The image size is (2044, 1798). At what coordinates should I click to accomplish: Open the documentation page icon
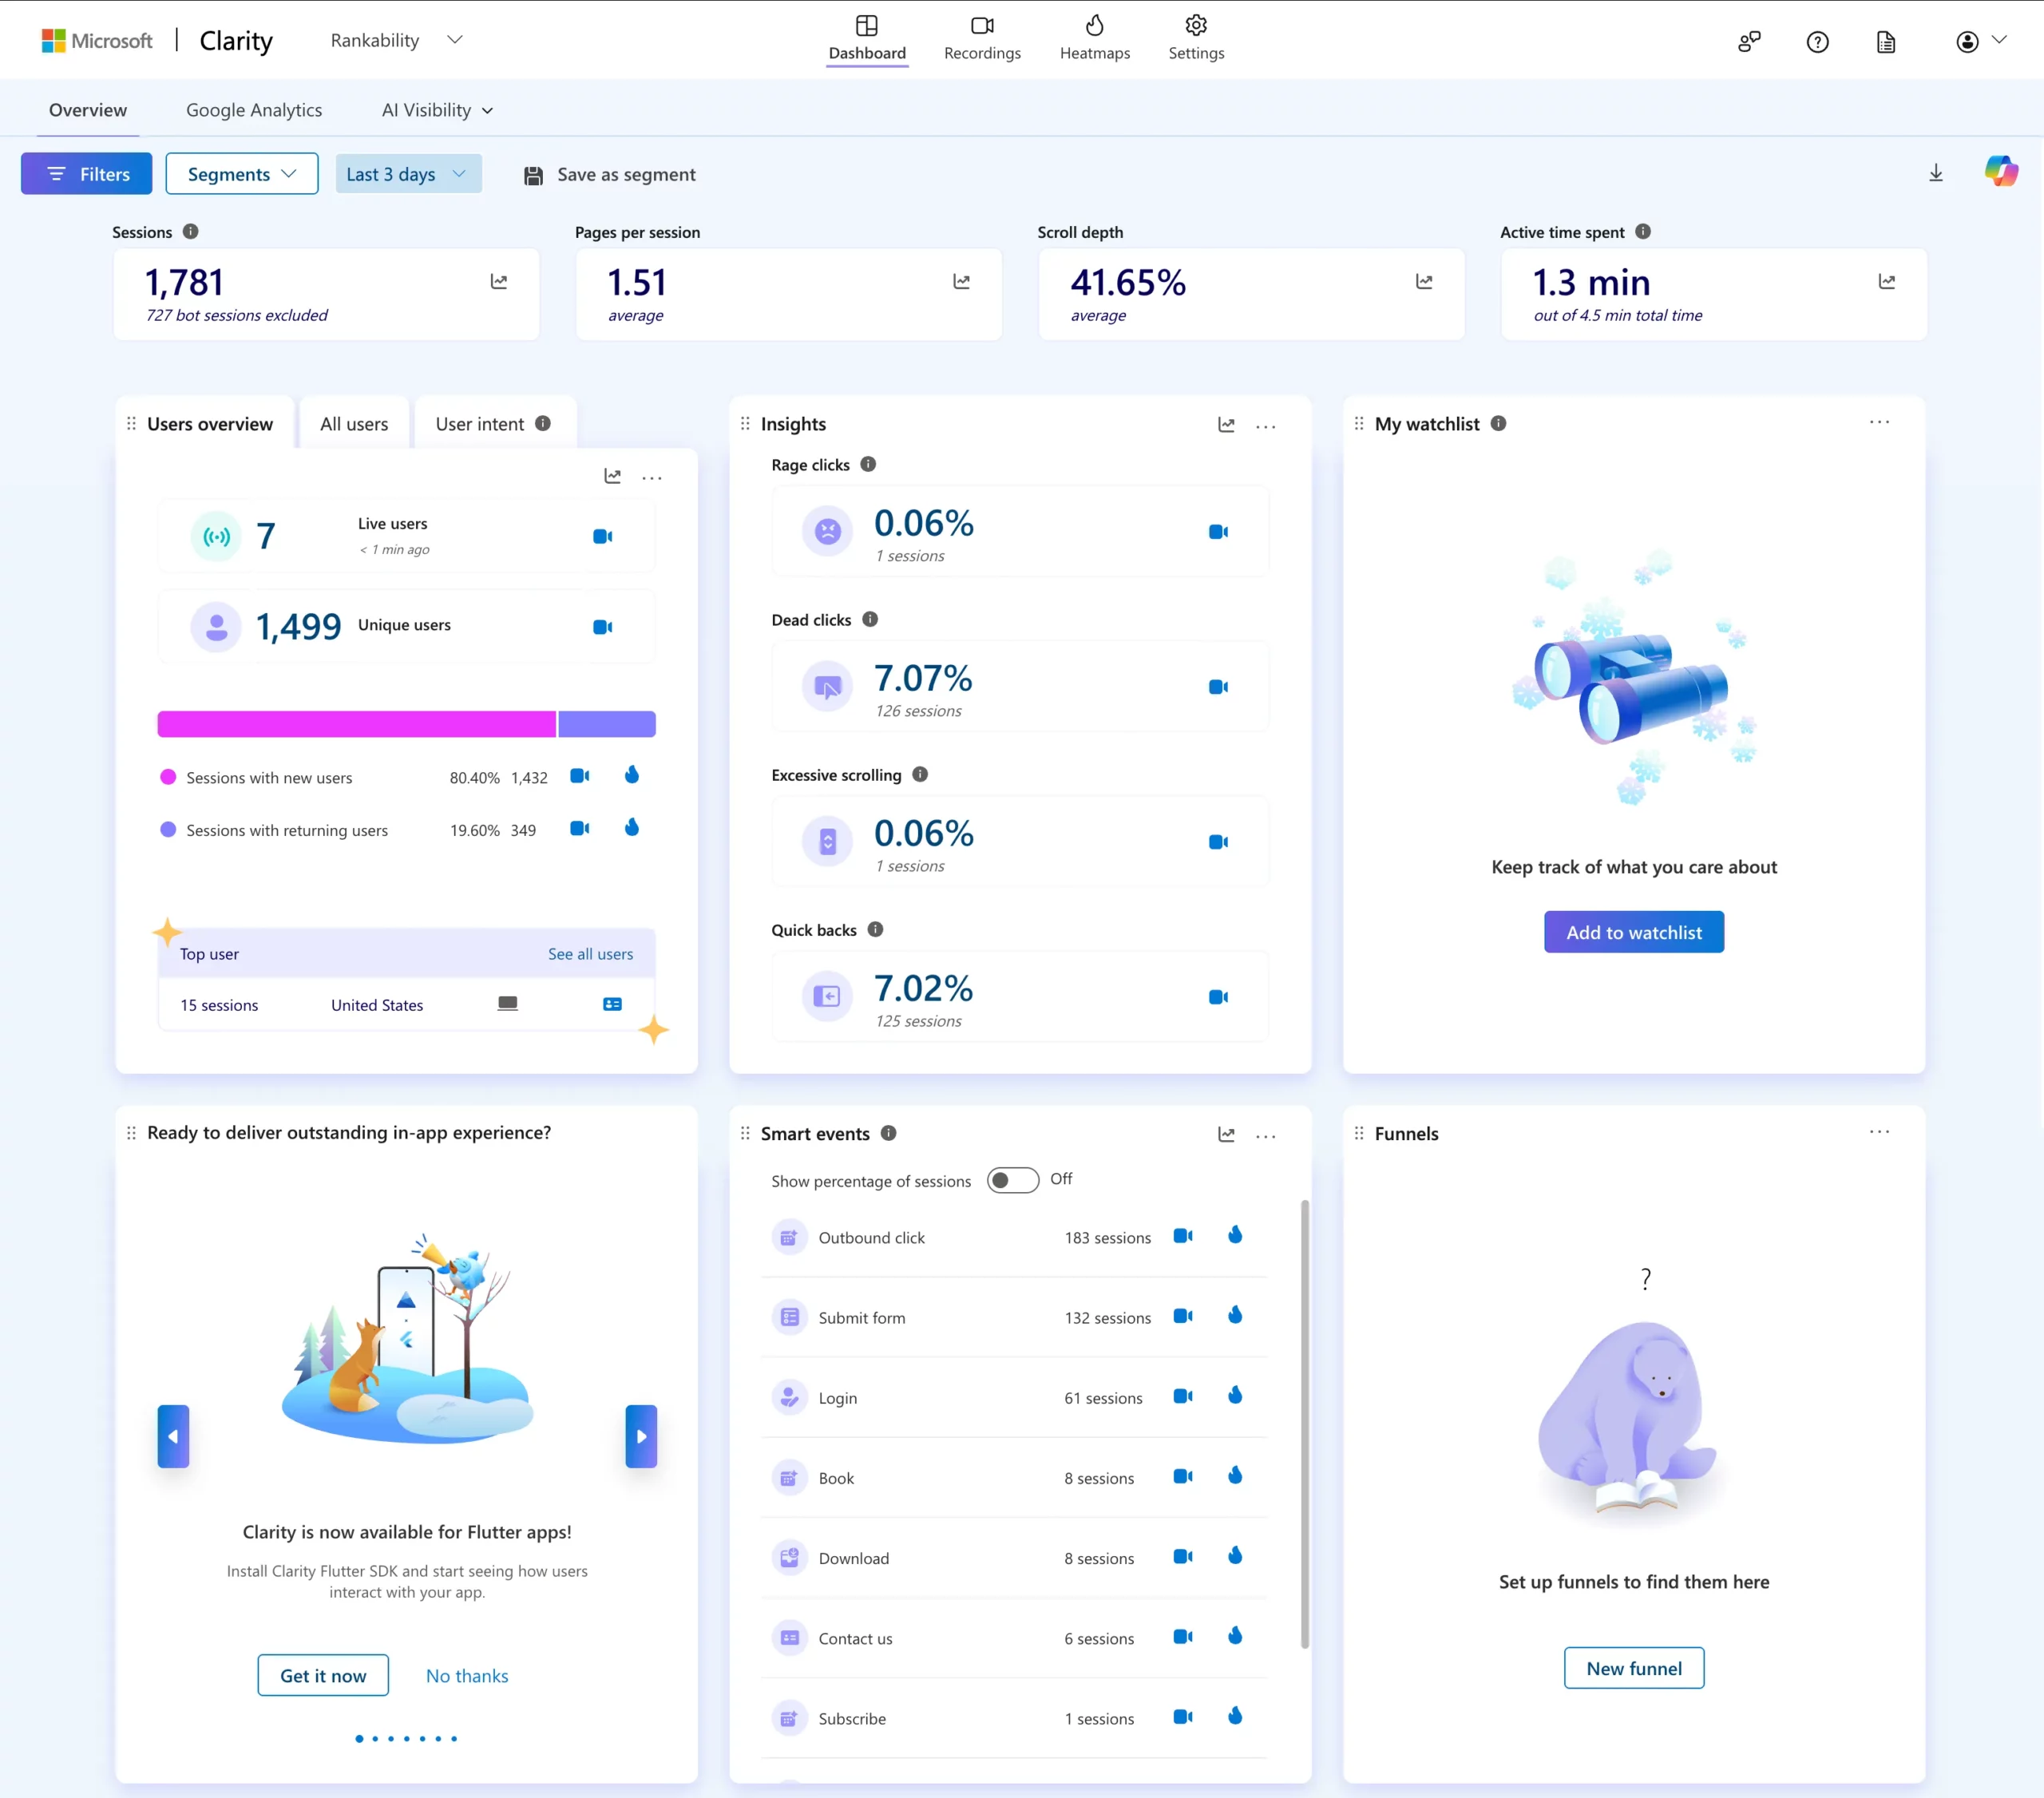pos(1885,41)
